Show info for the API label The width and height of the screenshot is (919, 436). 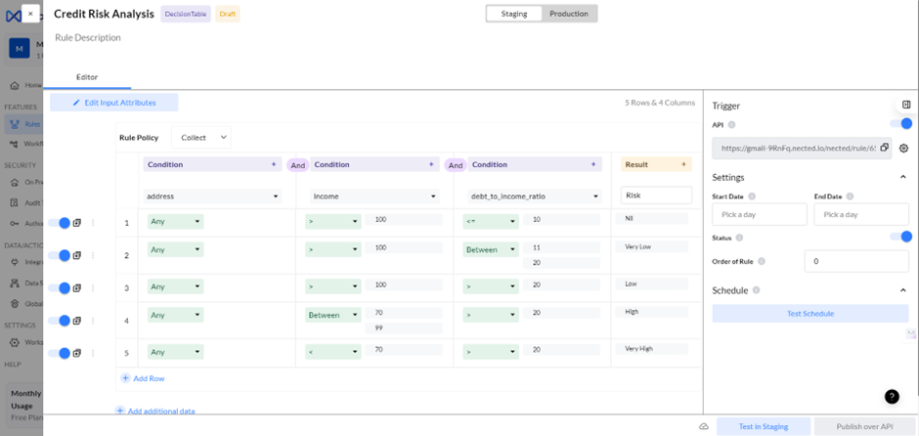tap(731, 124)
